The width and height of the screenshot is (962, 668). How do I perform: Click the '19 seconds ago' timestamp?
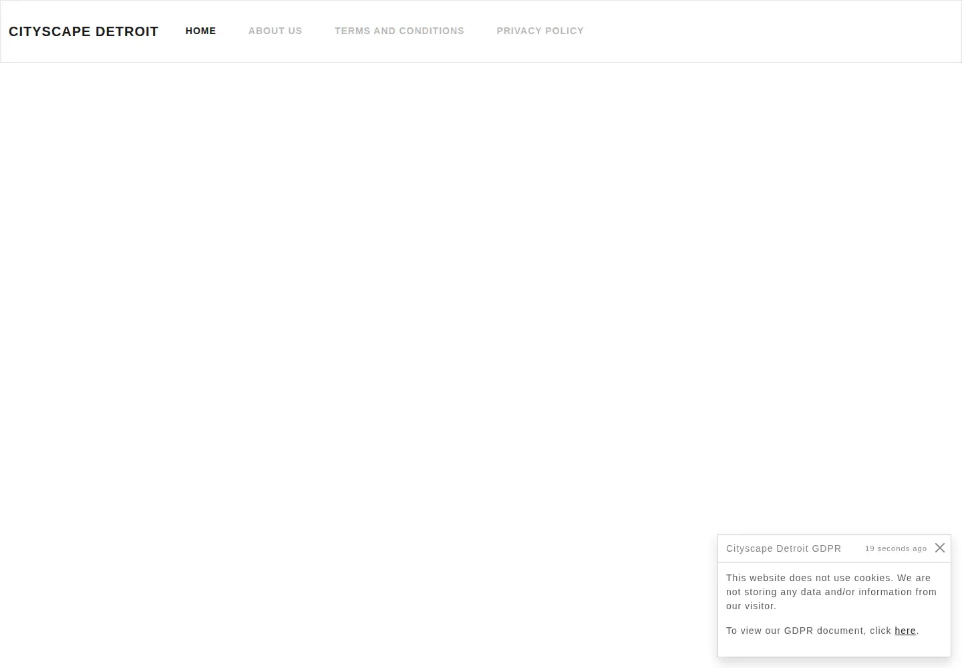point(896,548)
